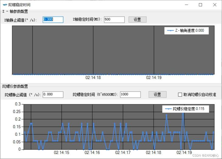Viewport: 222px width, 159px height.
Task: Click the 0.05 y-axis label
Action: pos(17,142)
